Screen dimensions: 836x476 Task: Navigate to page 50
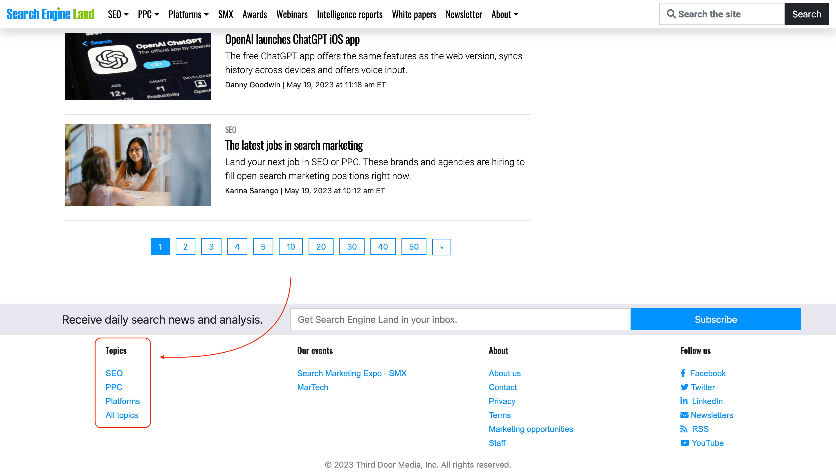413,247
